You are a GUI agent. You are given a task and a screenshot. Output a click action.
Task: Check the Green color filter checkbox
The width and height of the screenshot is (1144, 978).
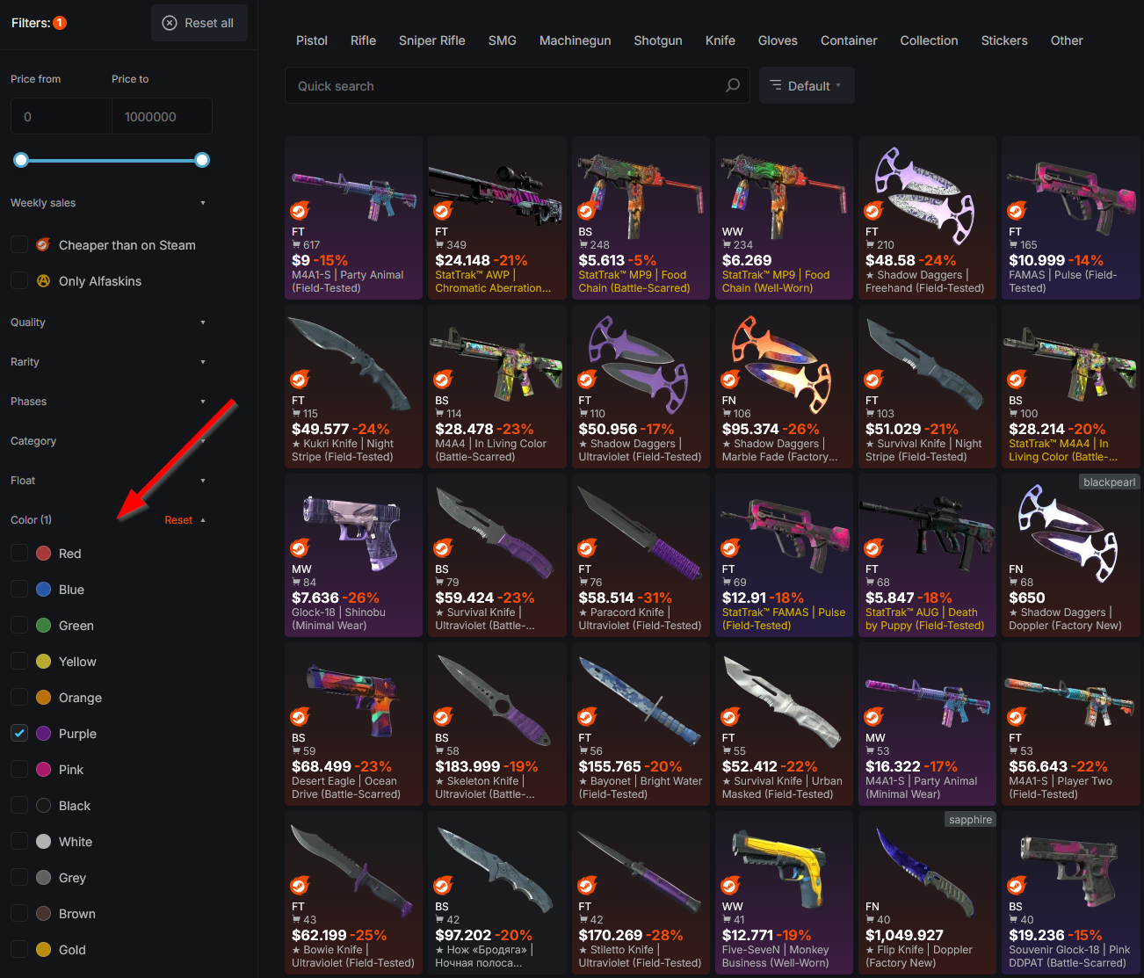(x=19, y=625)
